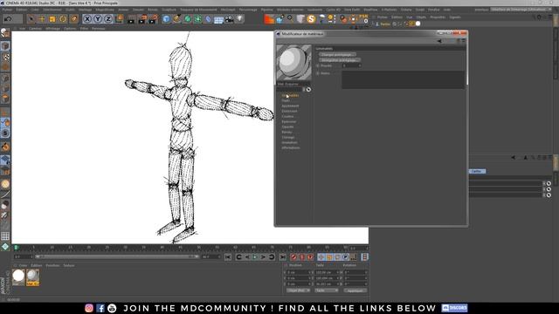The height and width of the screenshot is (314, 559).
Task: Add a Cube primitive object
Action: [166, 19]
